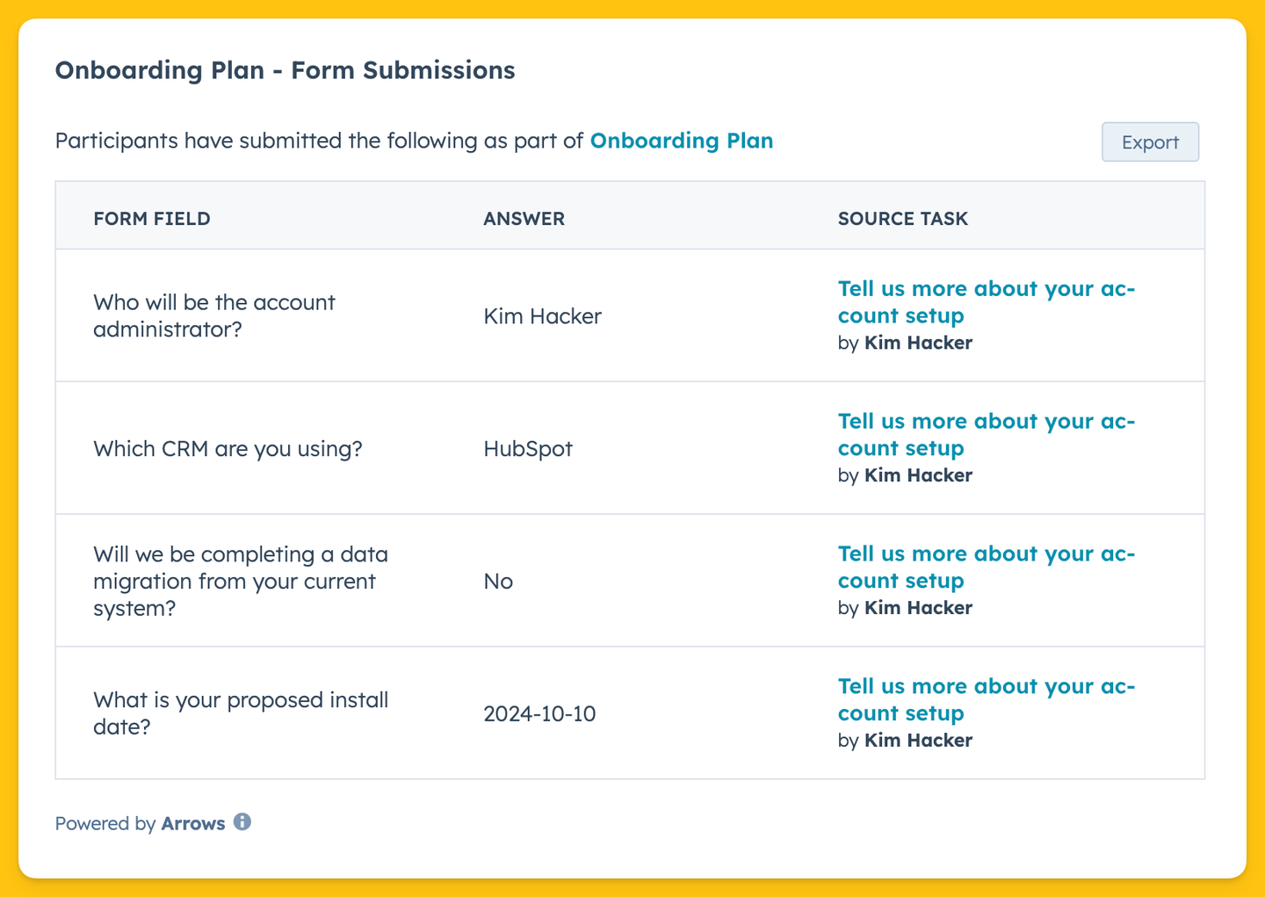Click the SOURCE TASK column header
Image resolution: width=1265 pixels, height=897 pixels.
pos(903,219)
